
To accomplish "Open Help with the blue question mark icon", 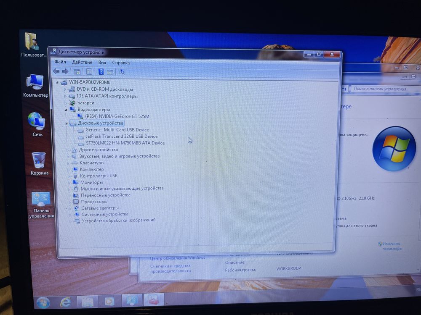I will pyautogui.click(x=101, y=72).
